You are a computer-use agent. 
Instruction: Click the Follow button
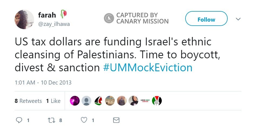click(x=206, y=19)
